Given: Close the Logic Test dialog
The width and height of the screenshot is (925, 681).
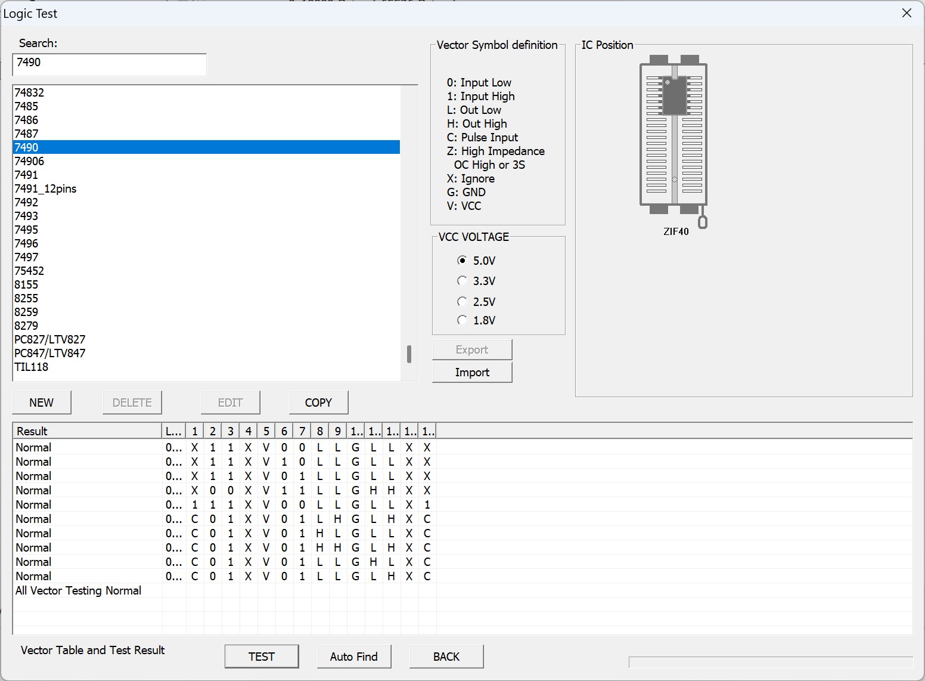Looking at the screenshot, I should click(x=907, y=13).
